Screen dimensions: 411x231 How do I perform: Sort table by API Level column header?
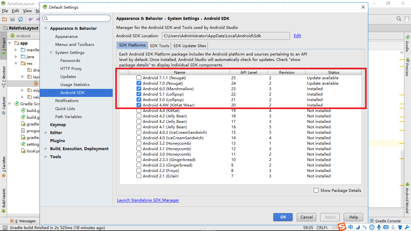(x=249, y=73)
